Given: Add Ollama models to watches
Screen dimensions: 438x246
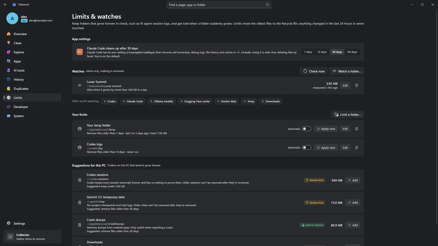Looking at the screenshot, I should coord(162,101).
